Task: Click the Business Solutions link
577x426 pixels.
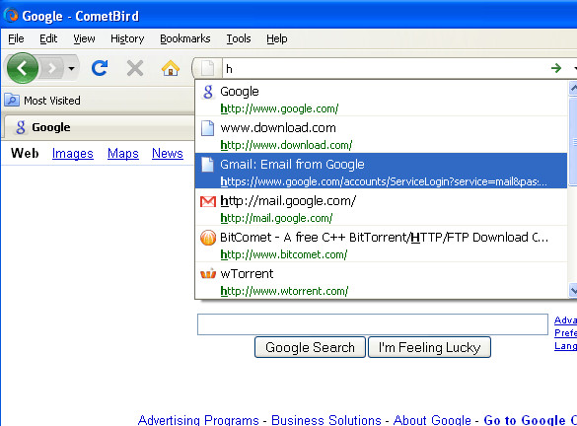Action: [x=326, y=420]
